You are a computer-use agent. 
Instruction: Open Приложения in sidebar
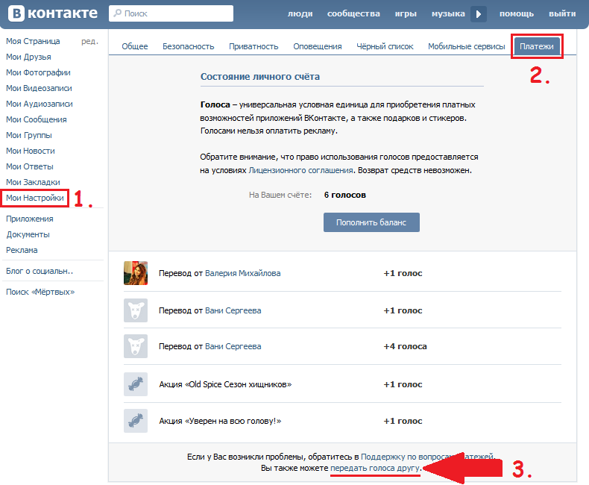click(30, 219)
